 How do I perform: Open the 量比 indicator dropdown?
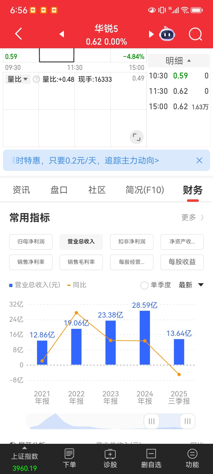[x=17, y=79]
